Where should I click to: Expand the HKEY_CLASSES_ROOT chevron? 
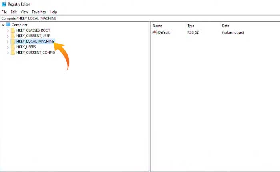click(8, 31)
